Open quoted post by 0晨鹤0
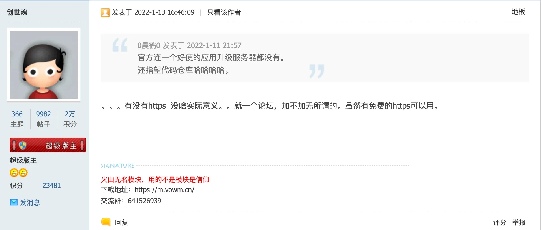 (189, 45)
